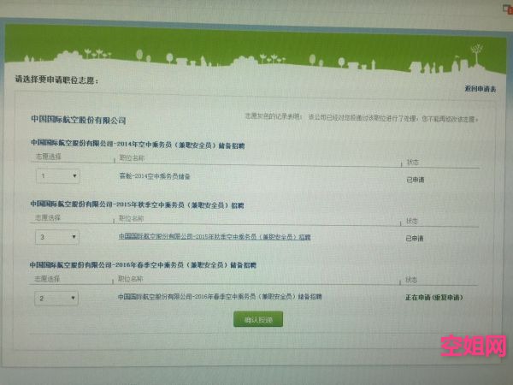
Task: Select the 客舱-2014空中乘务员储备 position text
Action: [155, 176]
